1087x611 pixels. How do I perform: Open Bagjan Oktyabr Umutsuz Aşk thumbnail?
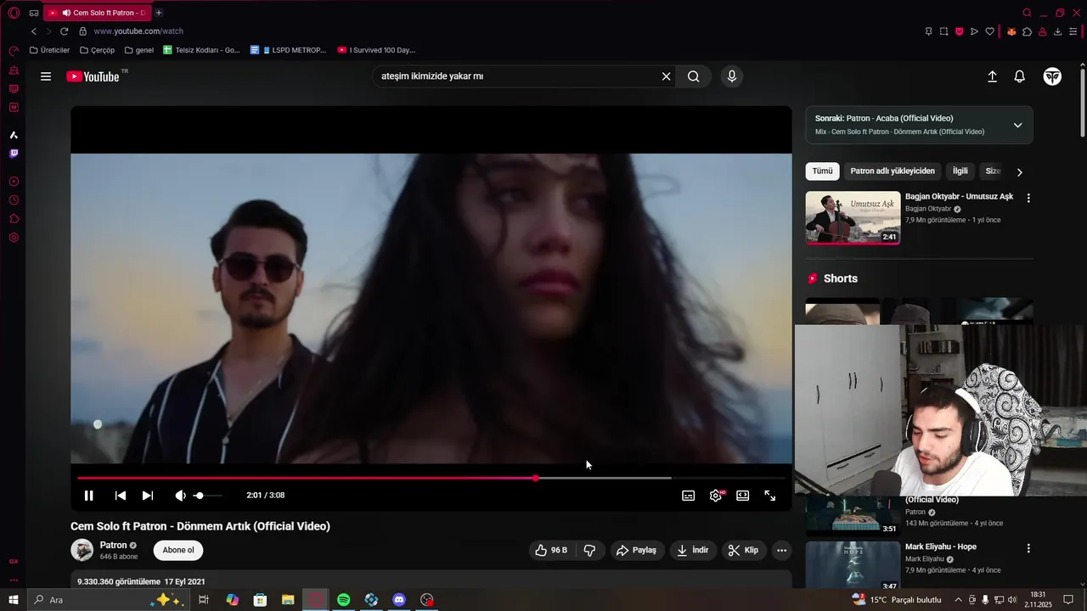click(x=853, y=218)
